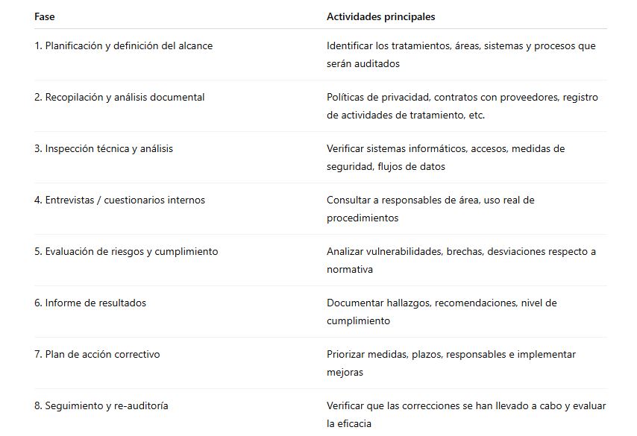
Task: Click the line starting 'Verificar que las correcciones'
Action: coord(466,405)
